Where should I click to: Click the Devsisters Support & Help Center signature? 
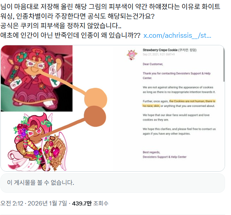click(x=164, y=157)
